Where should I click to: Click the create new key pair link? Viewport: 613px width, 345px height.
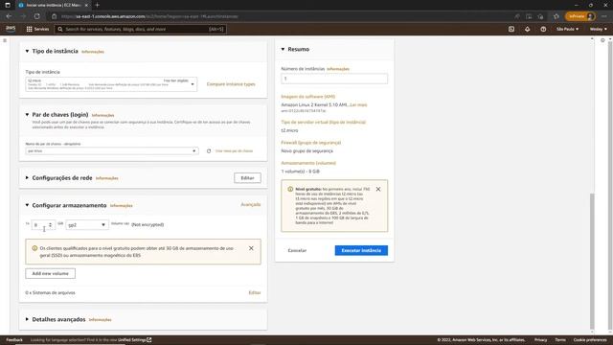click(234, 151)
